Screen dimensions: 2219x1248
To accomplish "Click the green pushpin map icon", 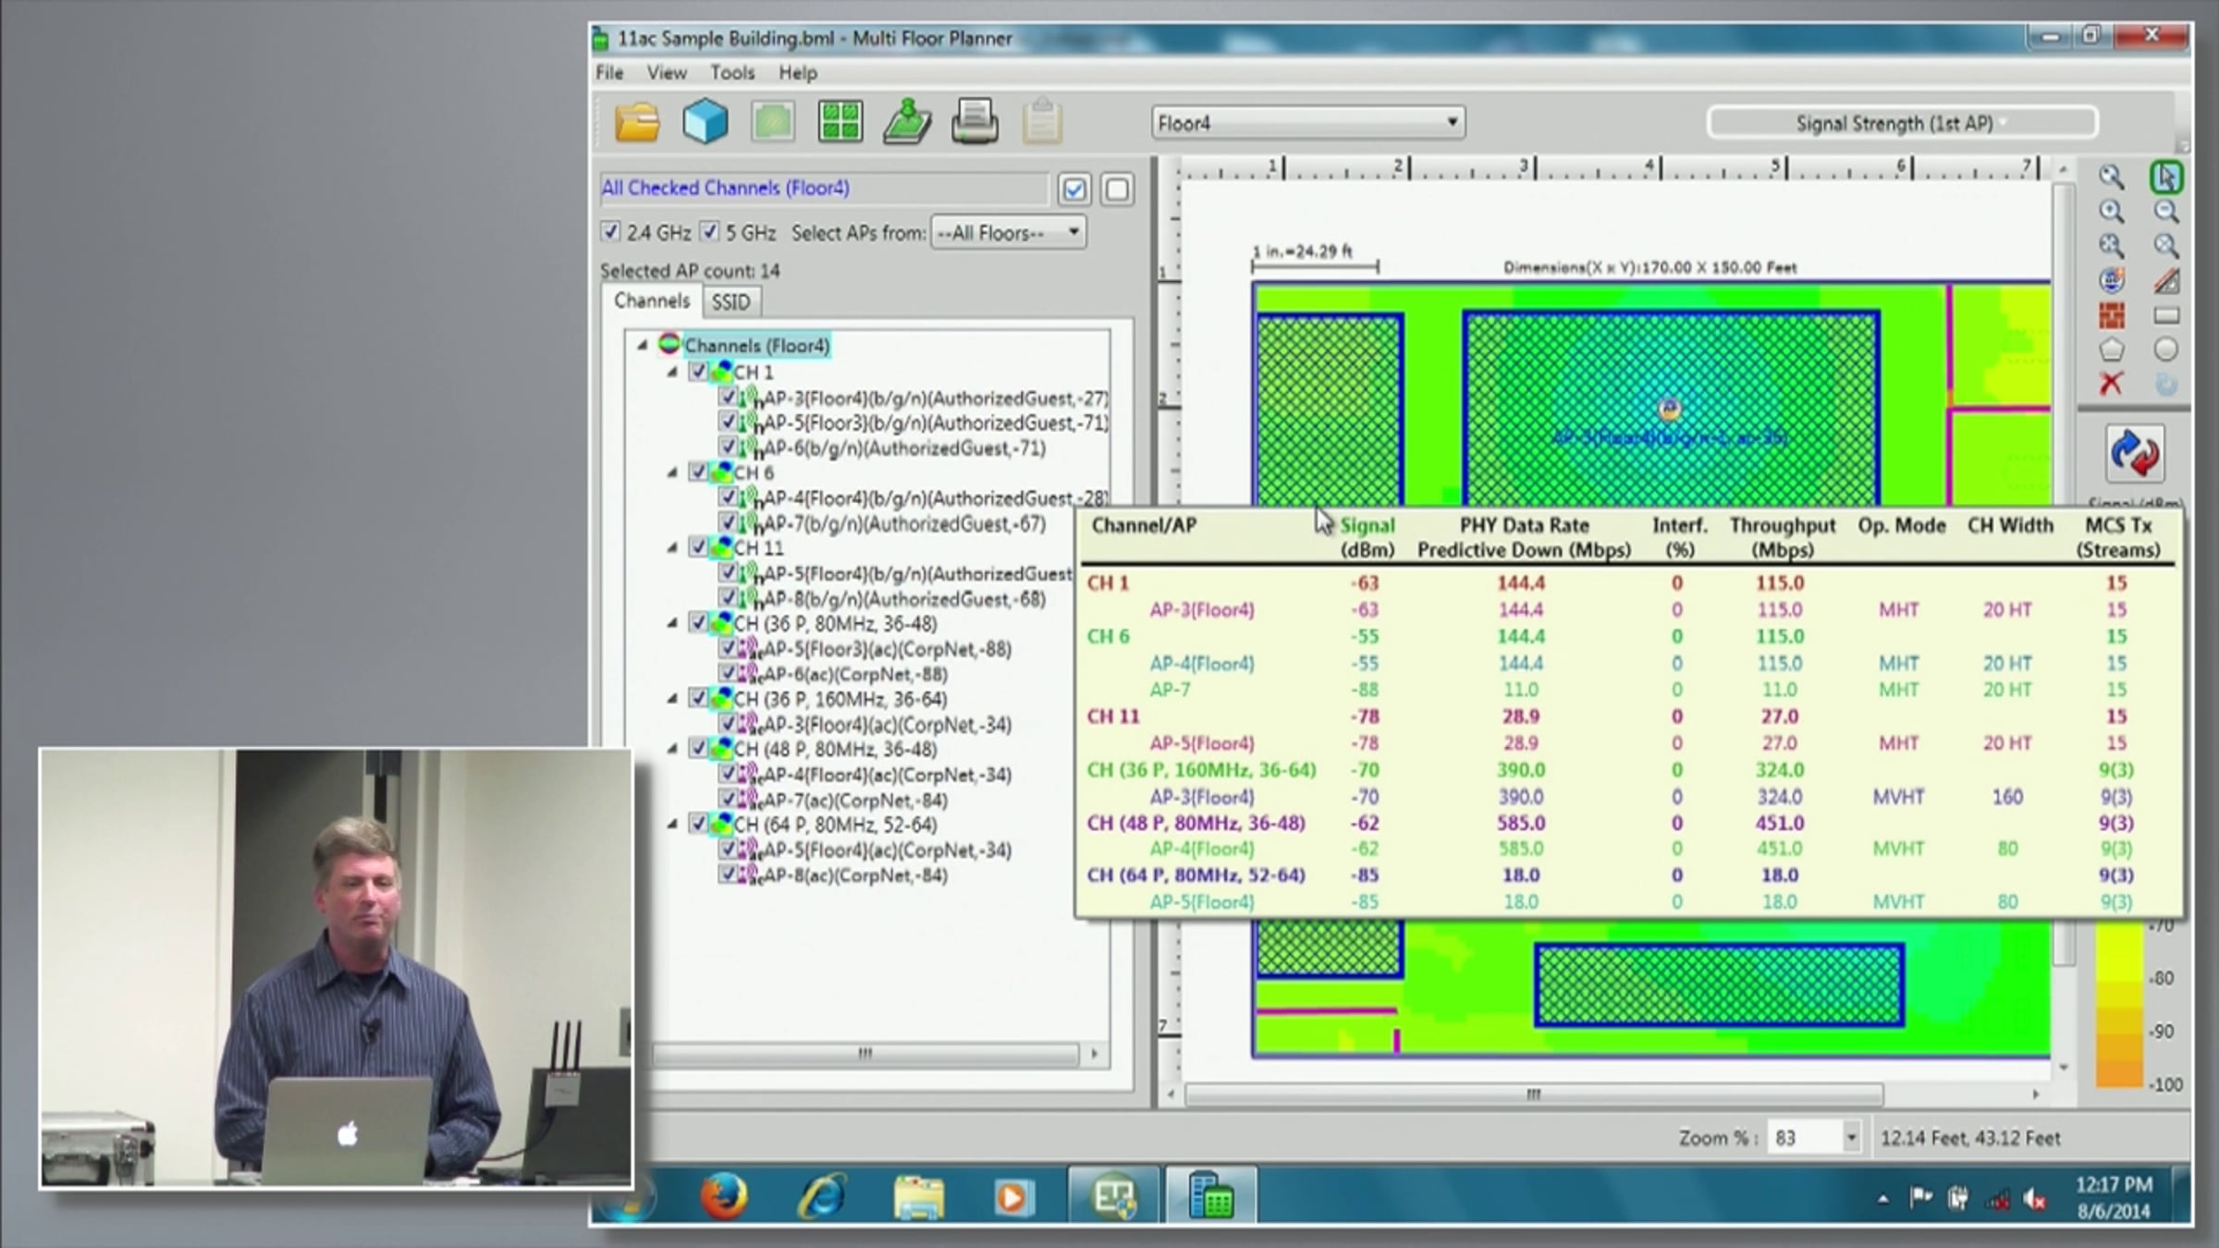I will pos(907,122).
